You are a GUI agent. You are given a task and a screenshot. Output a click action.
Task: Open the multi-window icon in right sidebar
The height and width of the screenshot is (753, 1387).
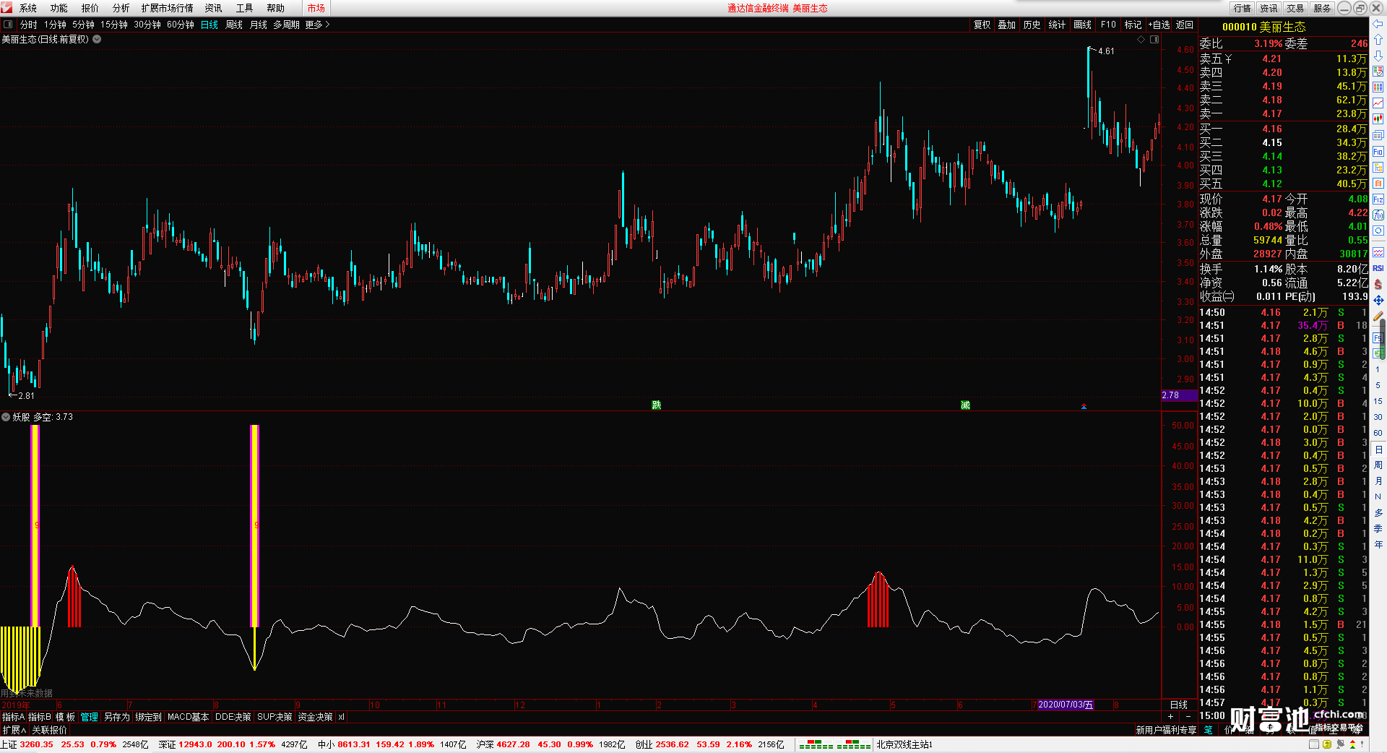1378,135
